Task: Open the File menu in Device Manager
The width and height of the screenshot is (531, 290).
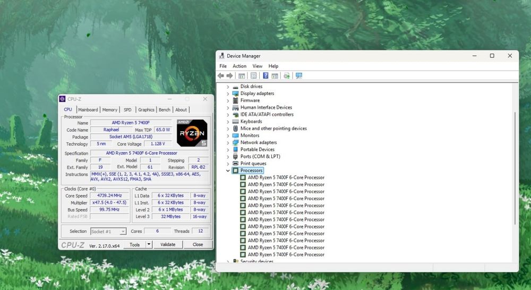Action: (223, 66)
